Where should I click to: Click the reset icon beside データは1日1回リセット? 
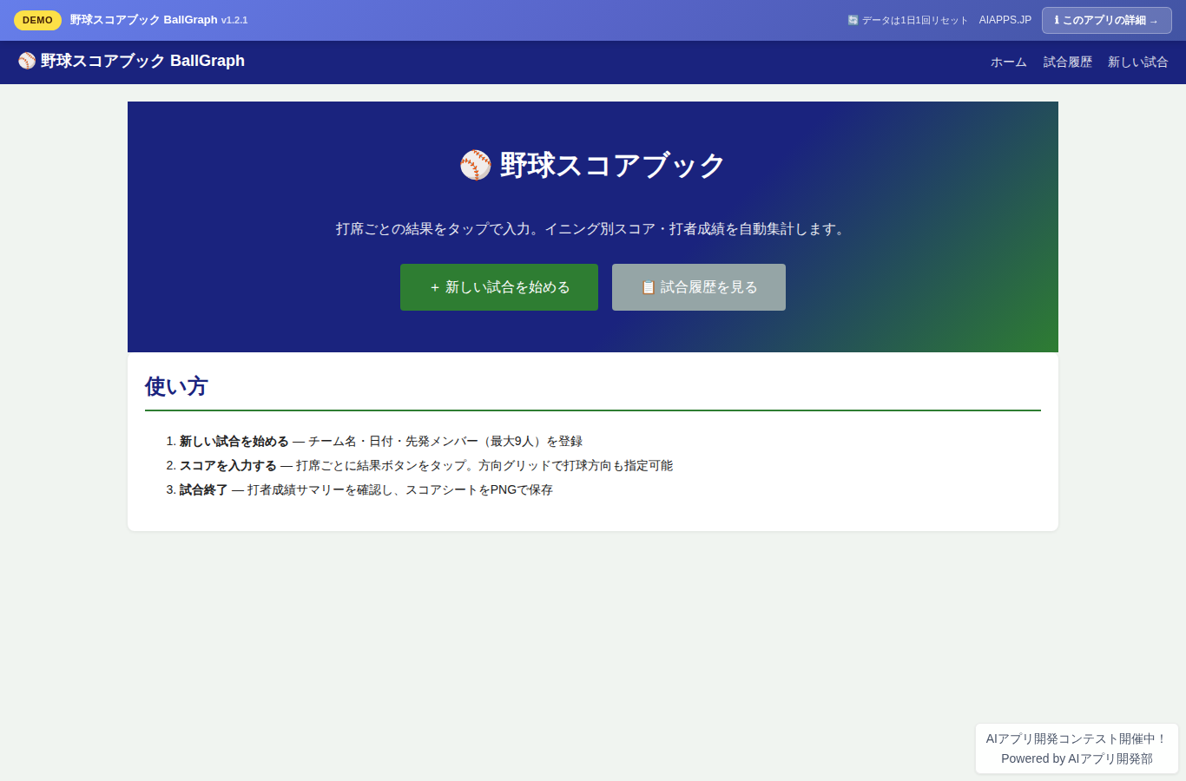click(x=853, y=20)
